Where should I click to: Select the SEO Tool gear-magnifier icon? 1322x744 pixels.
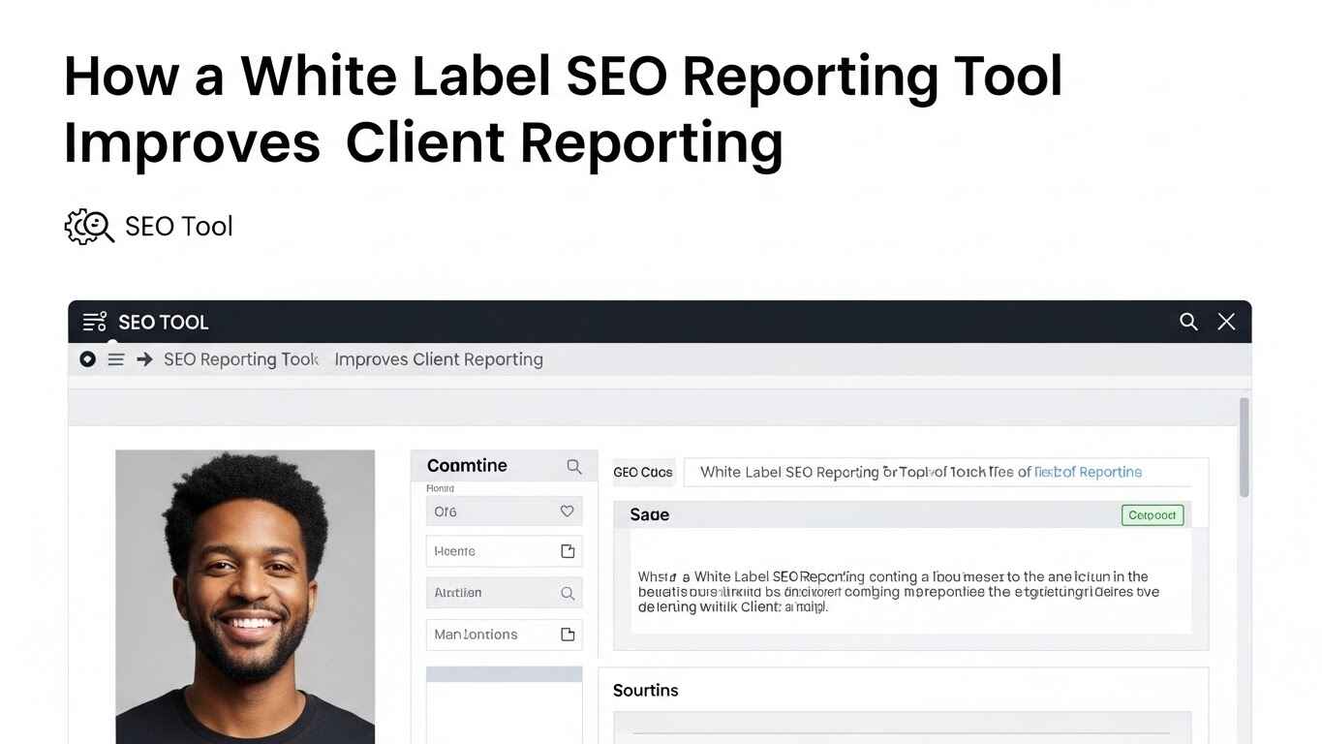click(89, 226)
